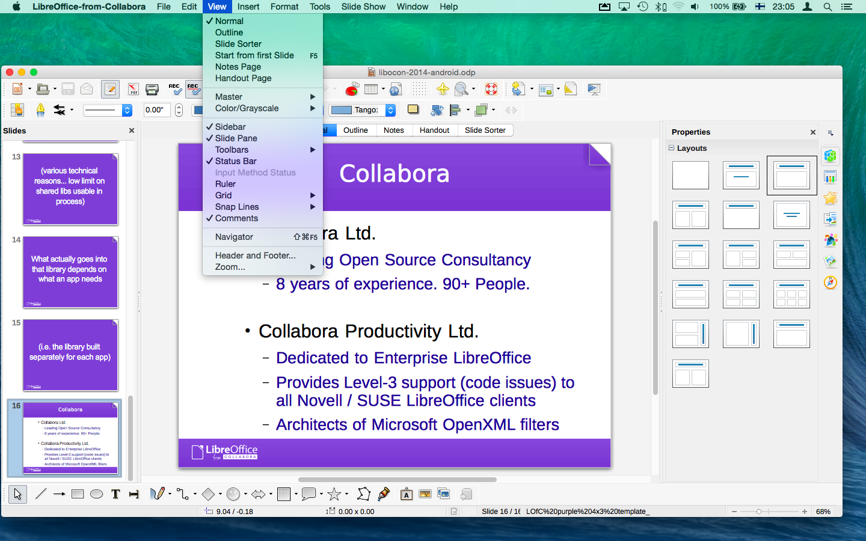Expand the Snap Lines submenu
866x541 pixels.
tap(263, 207)
